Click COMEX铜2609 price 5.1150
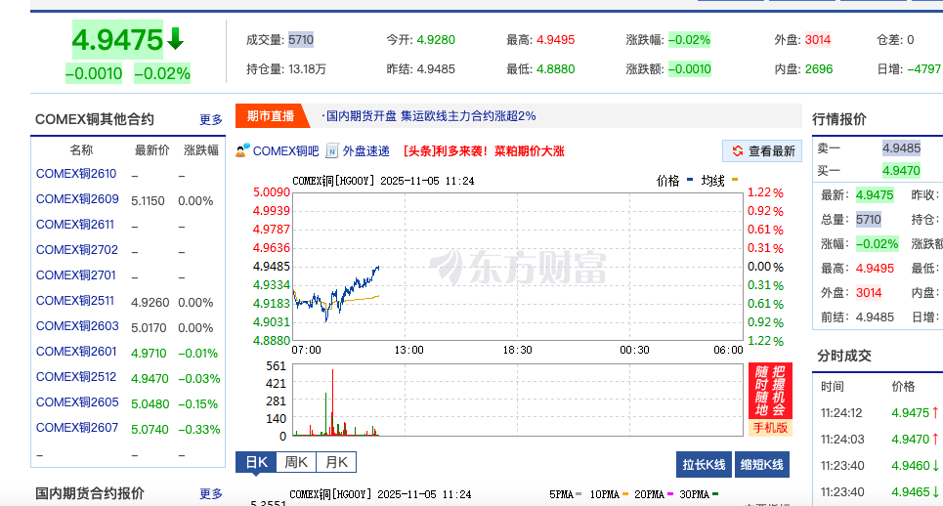Screen dimensions: 943x506 [x=148, y=200]
